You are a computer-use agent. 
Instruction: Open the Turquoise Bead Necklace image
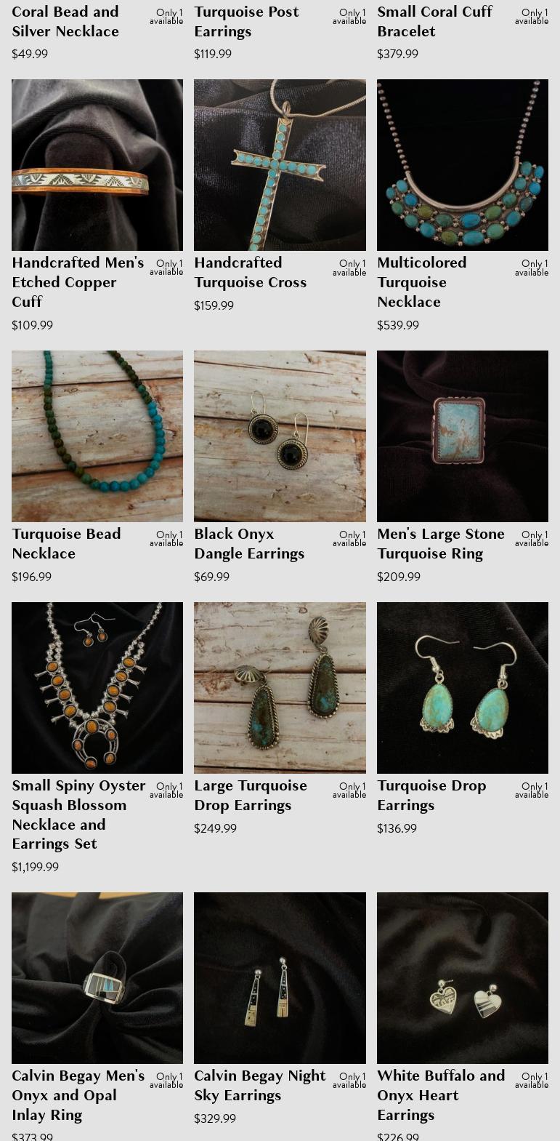click(x=97, y=436)
